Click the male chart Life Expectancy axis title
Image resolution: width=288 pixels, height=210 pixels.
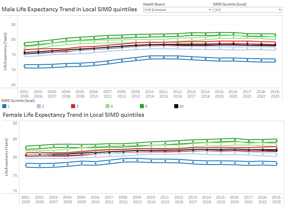(5, 55)
